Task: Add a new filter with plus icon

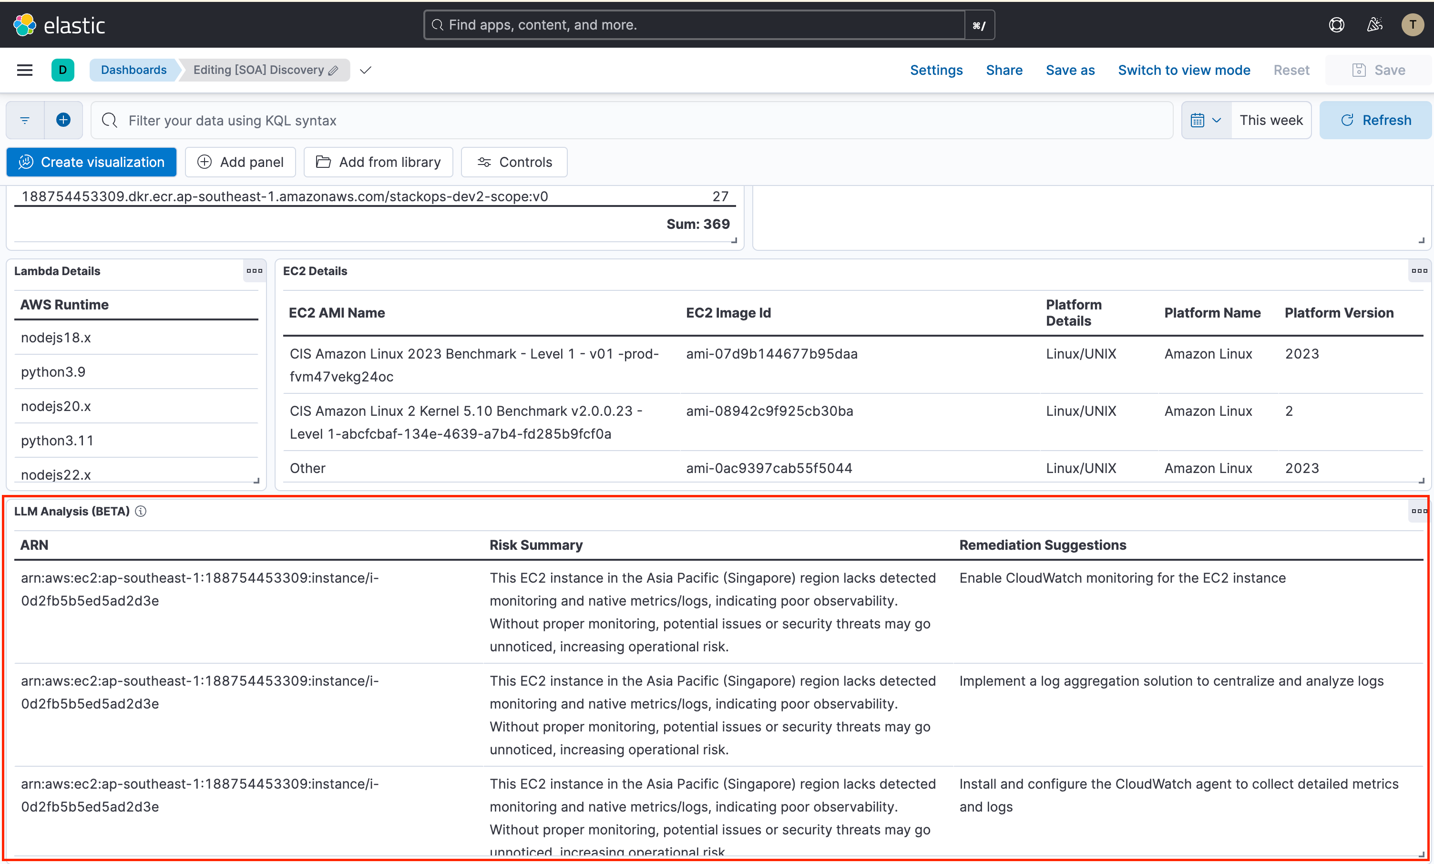Action: point(63,120)
